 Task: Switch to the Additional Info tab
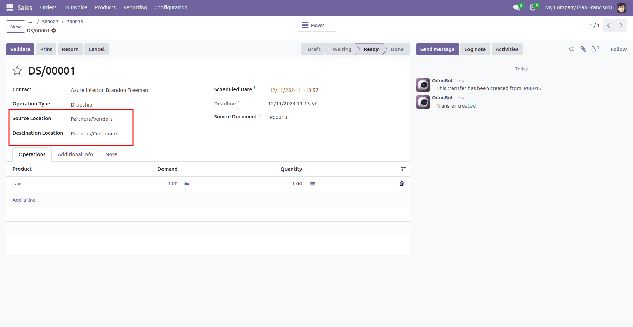tap(75, 154)
